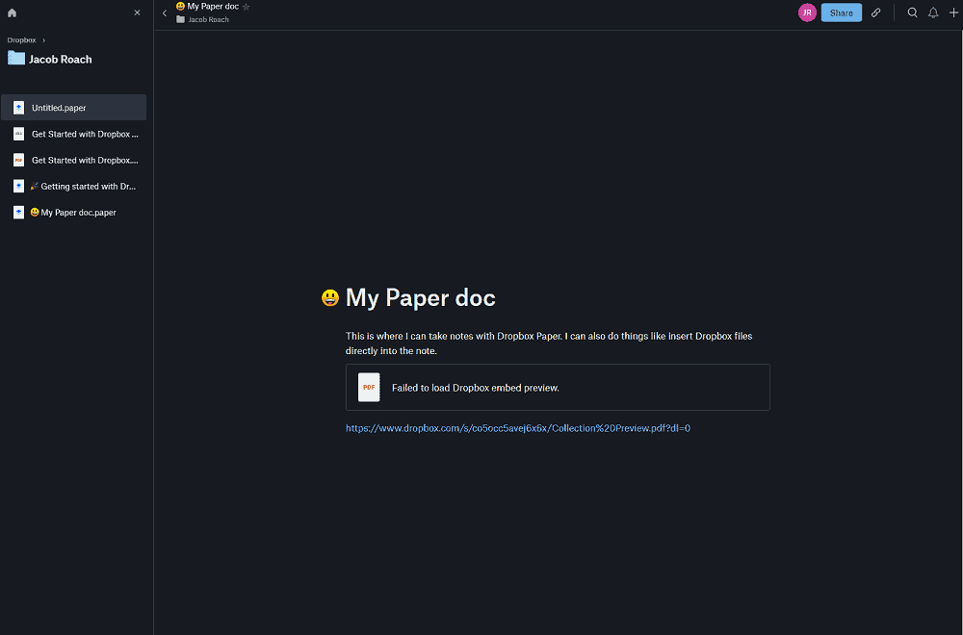This screenshot has width=963, height=635.
Task: Click the Share button
Action: point(842,13)
